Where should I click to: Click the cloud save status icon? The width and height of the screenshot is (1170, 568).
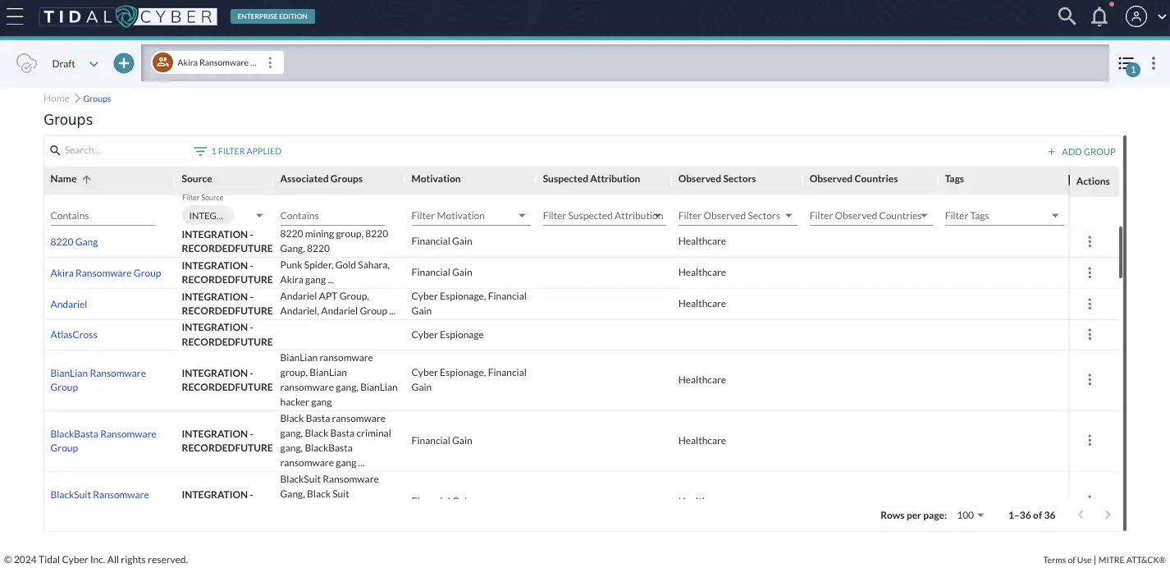point(27,64)
